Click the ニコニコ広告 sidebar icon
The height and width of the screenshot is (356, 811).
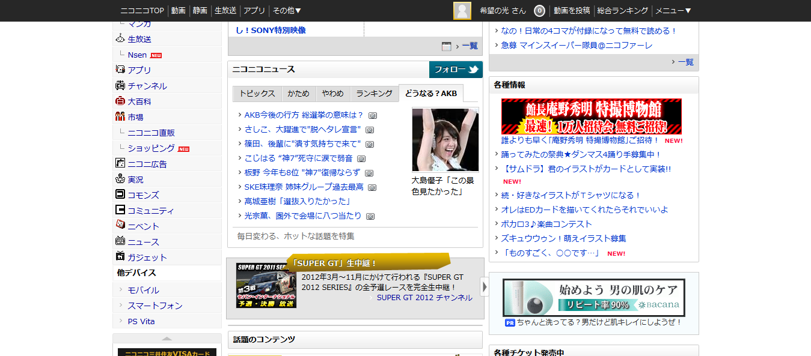coord(120,163)
